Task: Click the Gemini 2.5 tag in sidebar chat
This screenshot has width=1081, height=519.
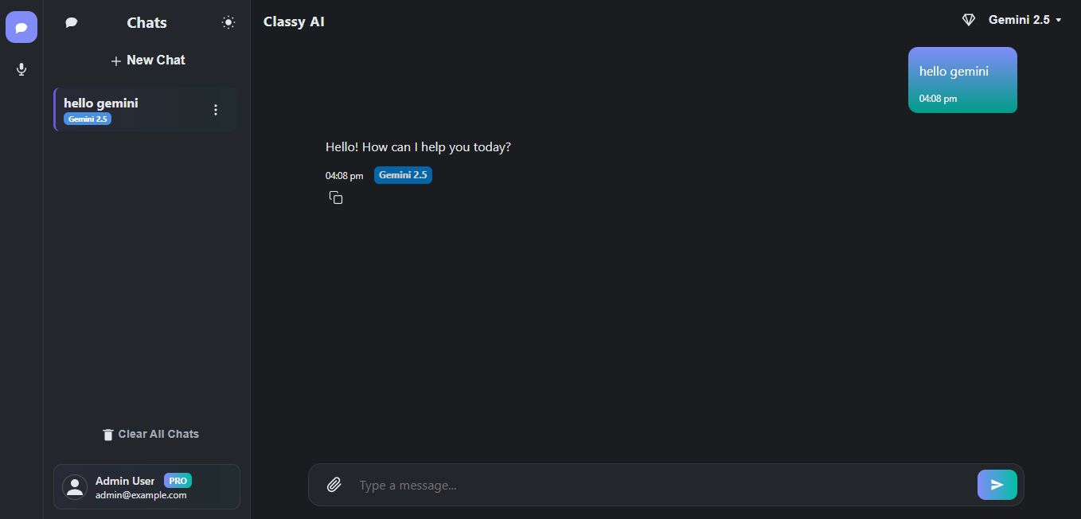Action: 88,119
